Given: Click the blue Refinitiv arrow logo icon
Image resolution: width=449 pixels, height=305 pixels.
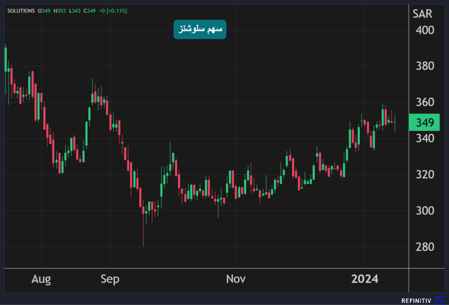Looking at the screenshot, I should click(x=440, y=300).
